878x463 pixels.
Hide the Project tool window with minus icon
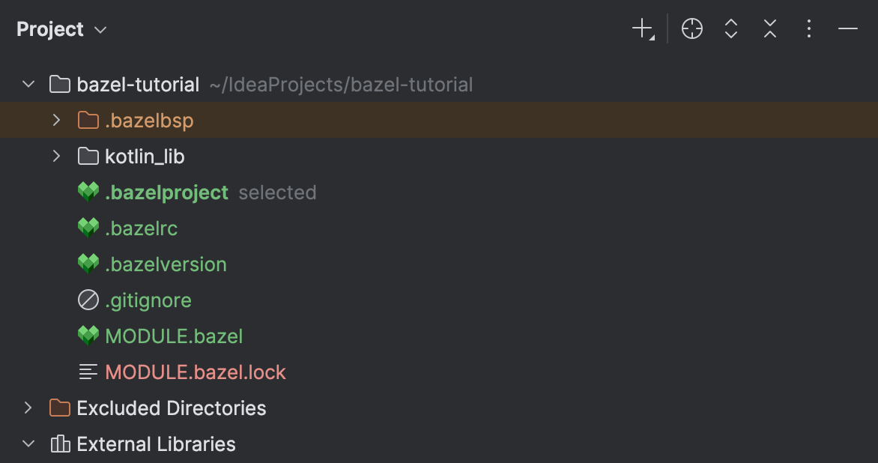tap(847, 28)
